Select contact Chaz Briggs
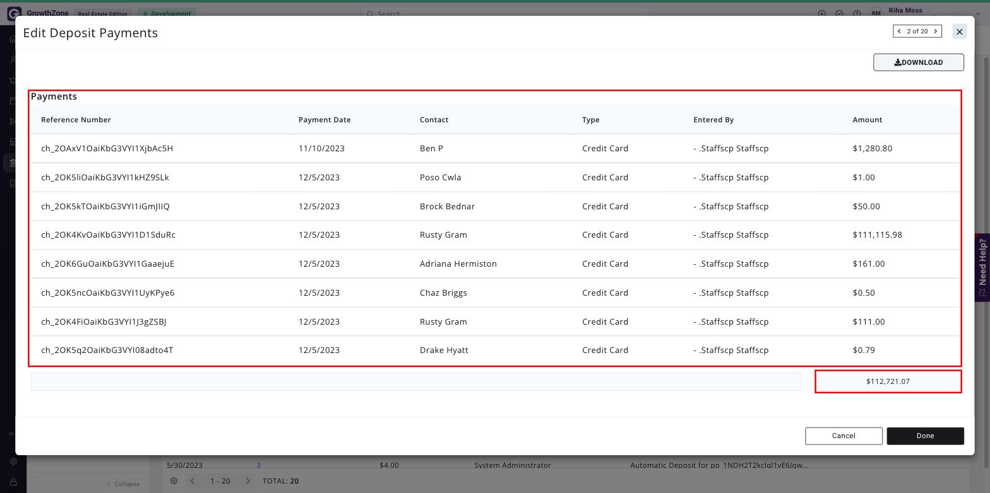 (443, 293)
